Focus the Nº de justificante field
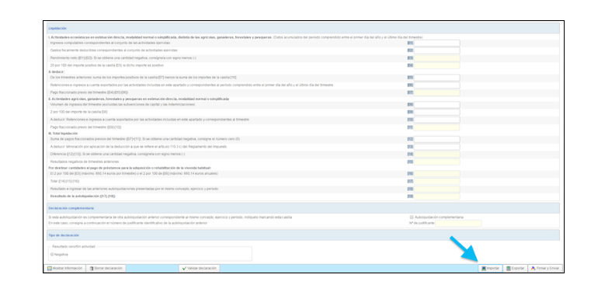Screen dimensions: 591x292 coord(458,223)
